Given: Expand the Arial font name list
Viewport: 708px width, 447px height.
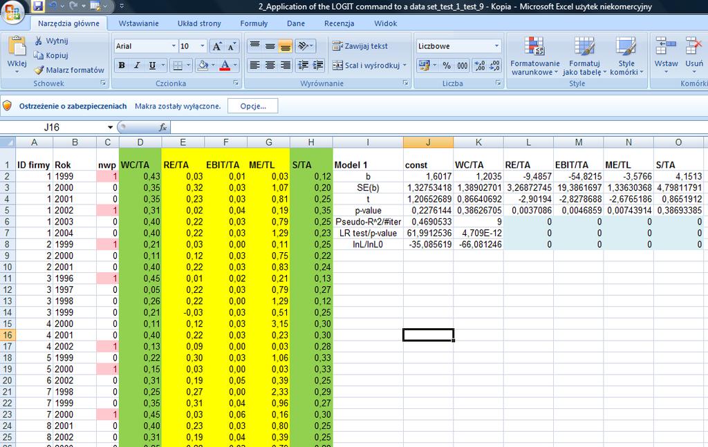Looking at the screenshot, I should tap(174, 46).
